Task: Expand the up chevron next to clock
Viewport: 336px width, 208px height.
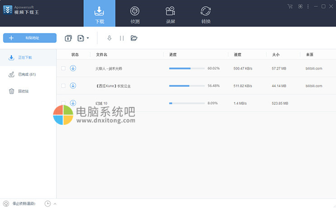Action: (55, 204)
